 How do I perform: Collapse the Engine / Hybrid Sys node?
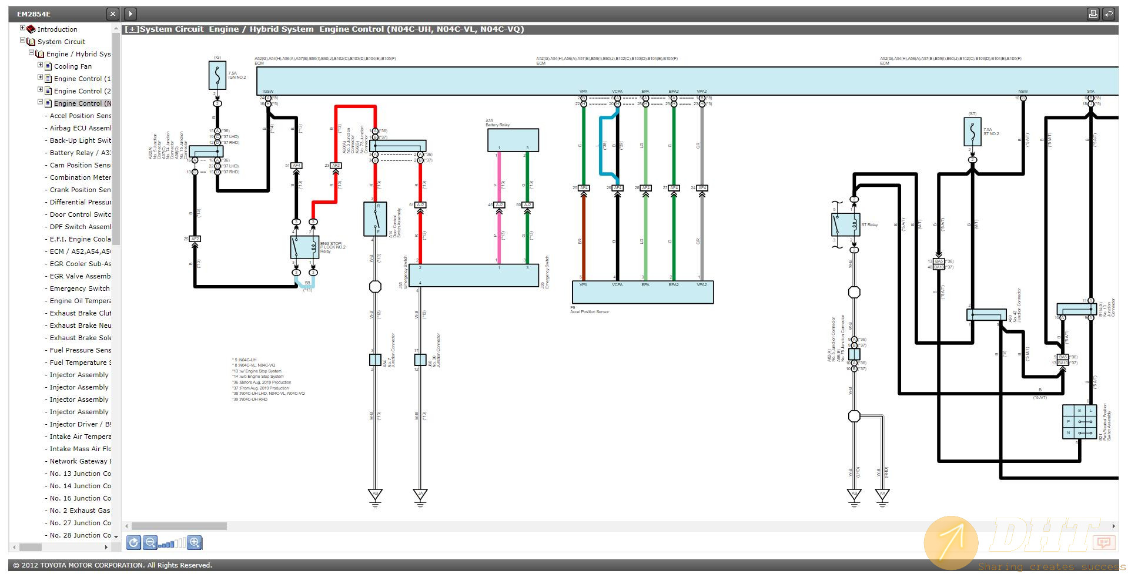tap(32, 53)
